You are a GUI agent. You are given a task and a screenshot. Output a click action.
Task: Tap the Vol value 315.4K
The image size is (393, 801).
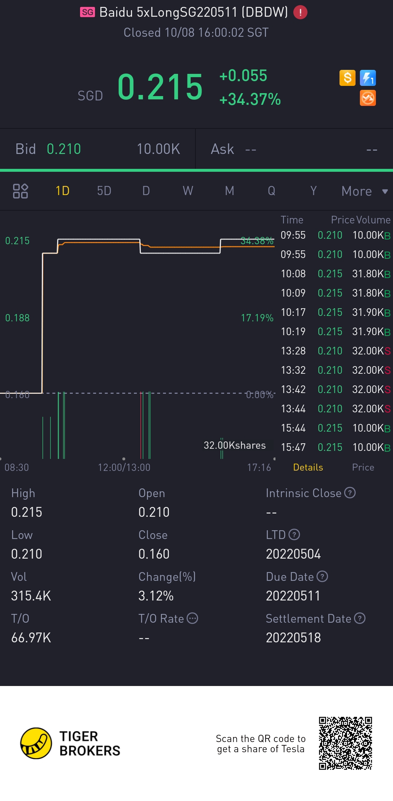tap(31, 596)
